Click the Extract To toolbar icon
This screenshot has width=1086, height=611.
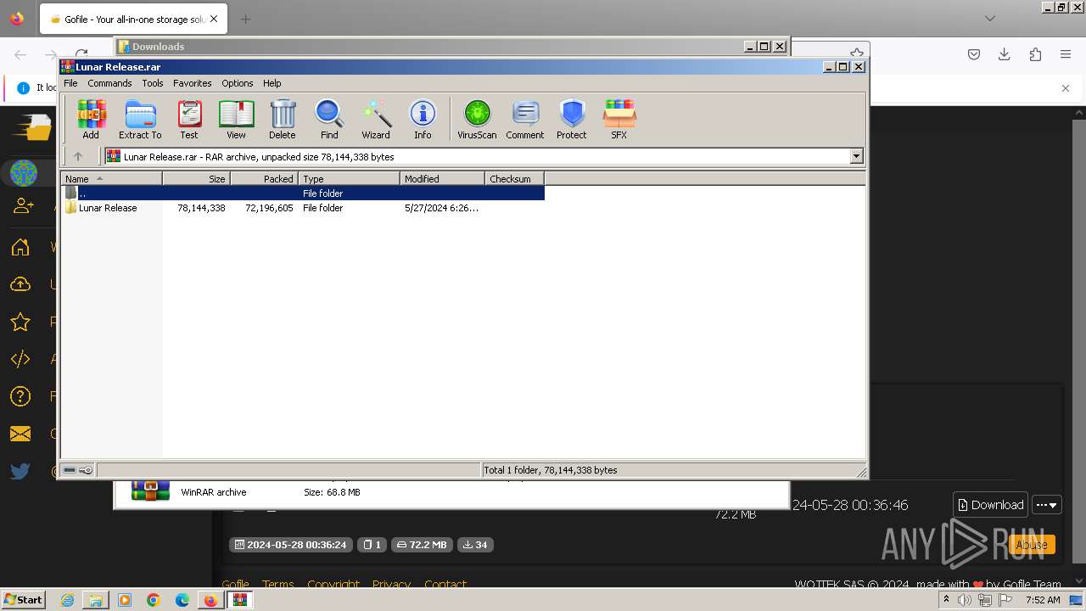pos(140,120)
